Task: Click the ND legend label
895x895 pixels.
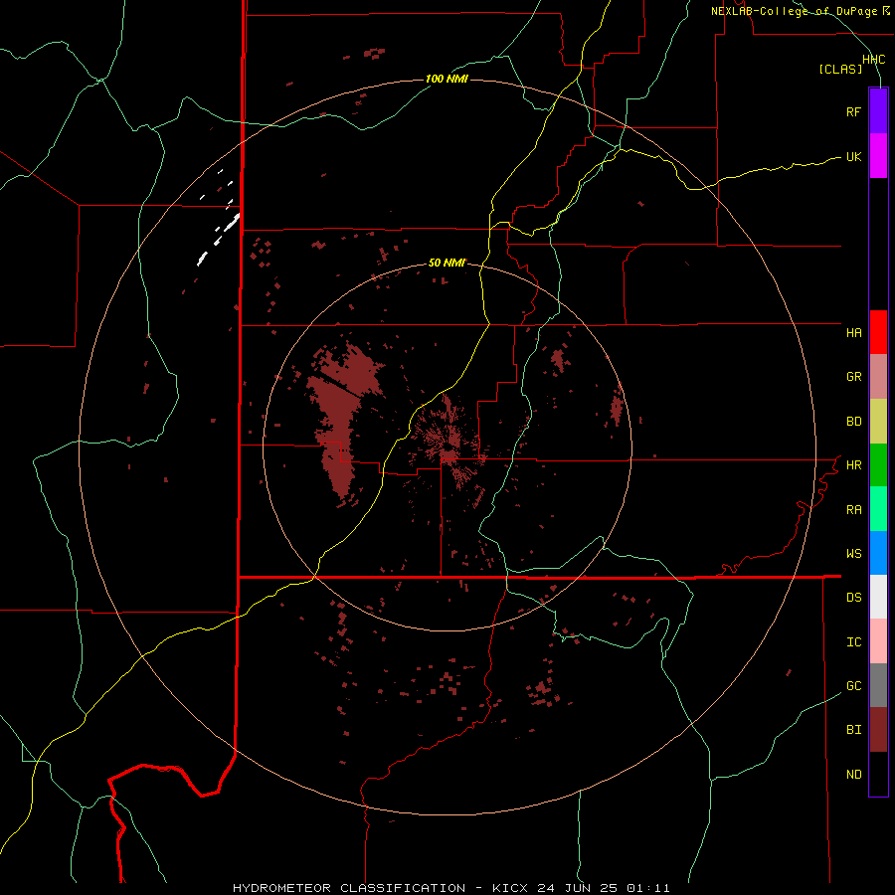Action: [853, 775]
